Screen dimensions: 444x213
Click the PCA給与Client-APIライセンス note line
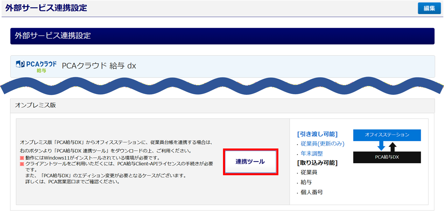(117, 164)
